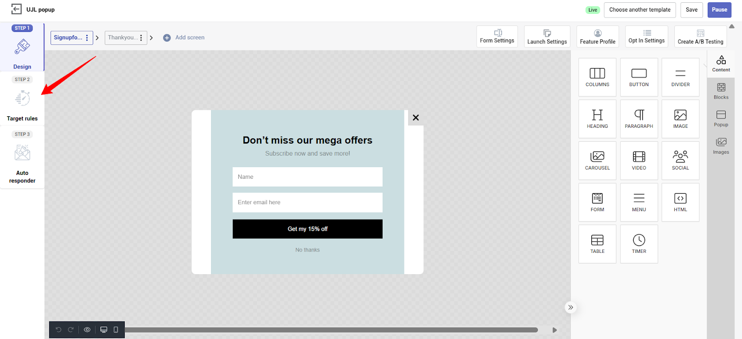Add a Columns content block
Screen dimensions: 742x339
pyautogui.click(x=597, y=77)
